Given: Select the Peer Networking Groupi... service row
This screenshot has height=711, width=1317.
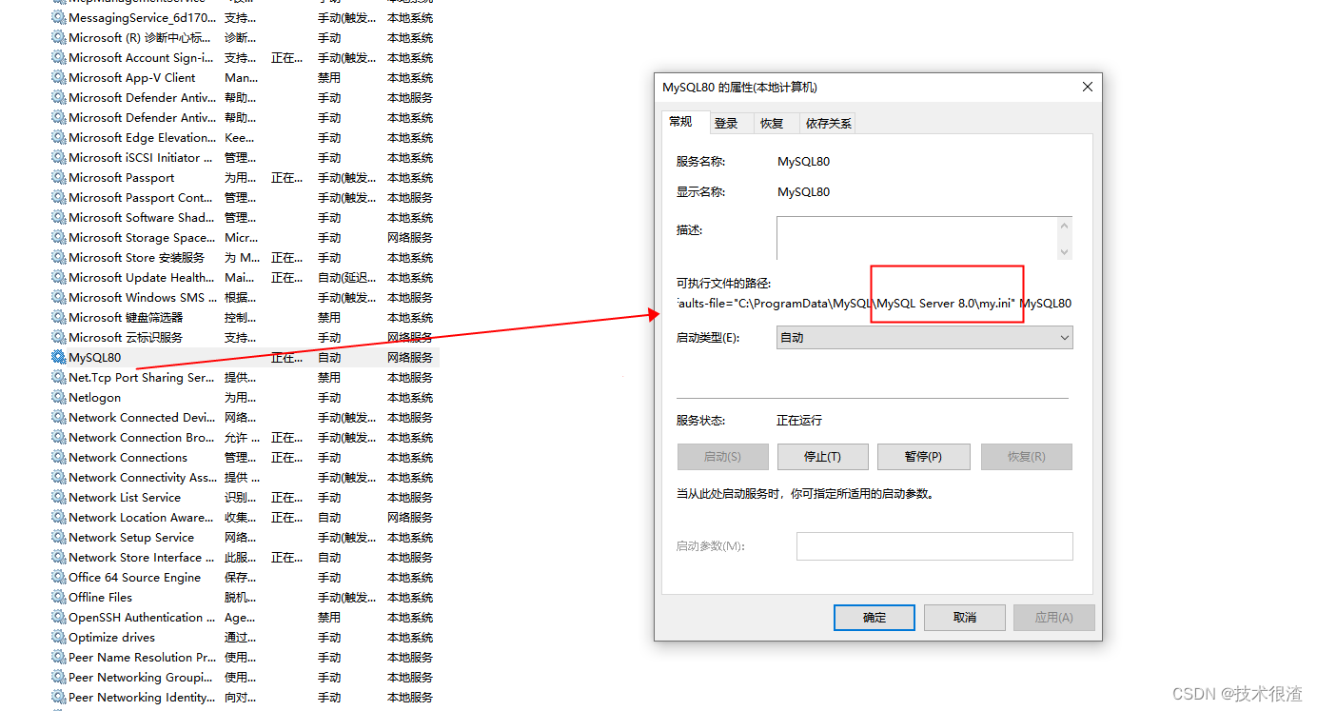Looking at the screenshot, I should point(244,678).
